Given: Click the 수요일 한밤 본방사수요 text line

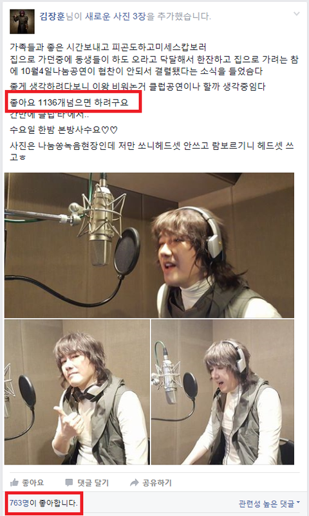Looking at the screenshot, I should coord(64,130).
